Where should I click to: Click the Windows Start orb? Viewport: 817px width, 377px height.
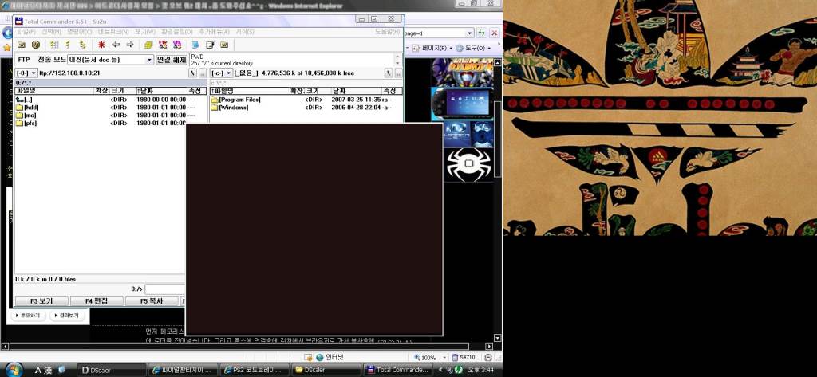point(14,369)
